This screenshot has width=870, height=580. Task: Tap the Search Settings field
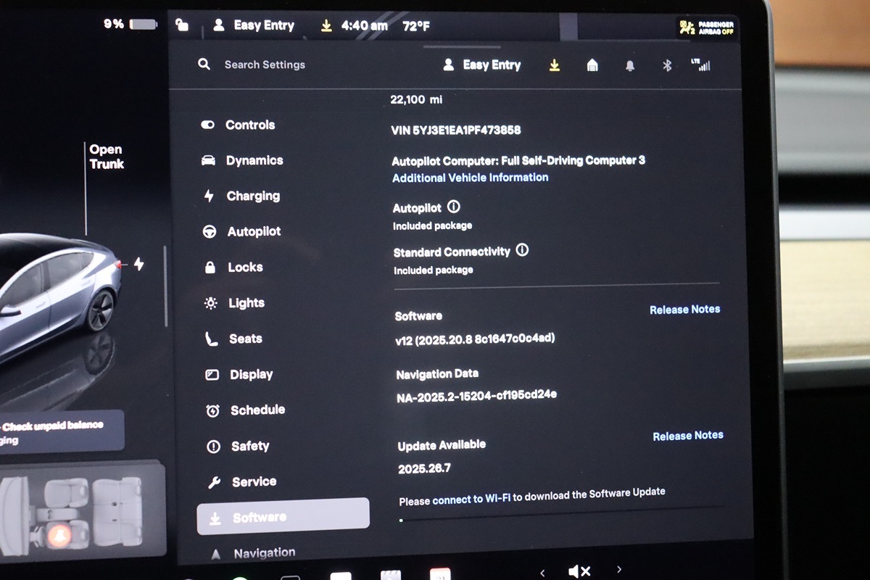[x=264, y=65]
